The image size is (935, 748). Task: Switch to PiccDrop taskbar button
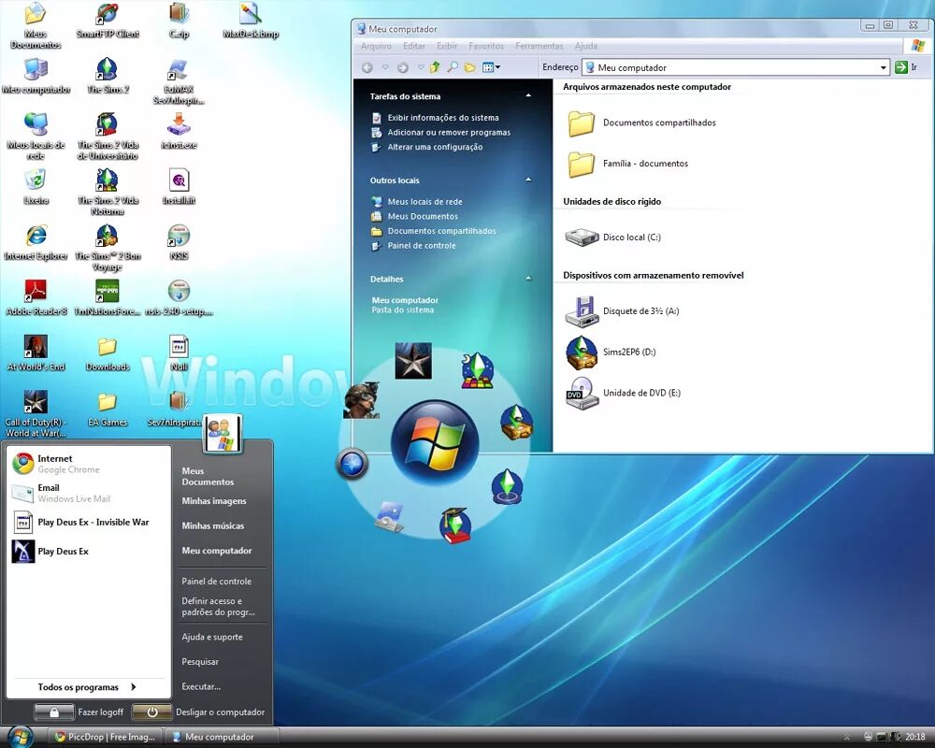pos(106,738)
